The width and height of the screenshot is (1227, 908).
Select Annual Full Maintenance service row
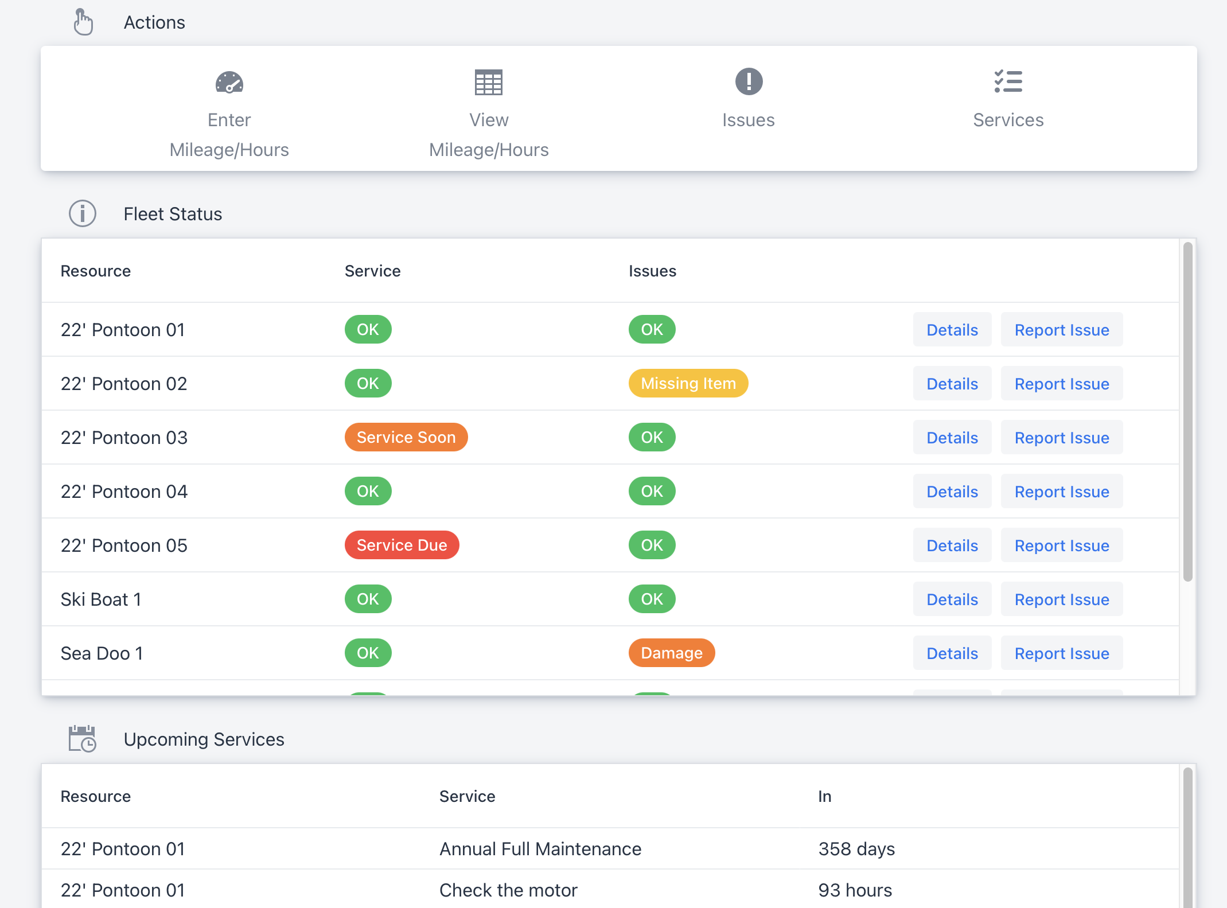[540, 849]
